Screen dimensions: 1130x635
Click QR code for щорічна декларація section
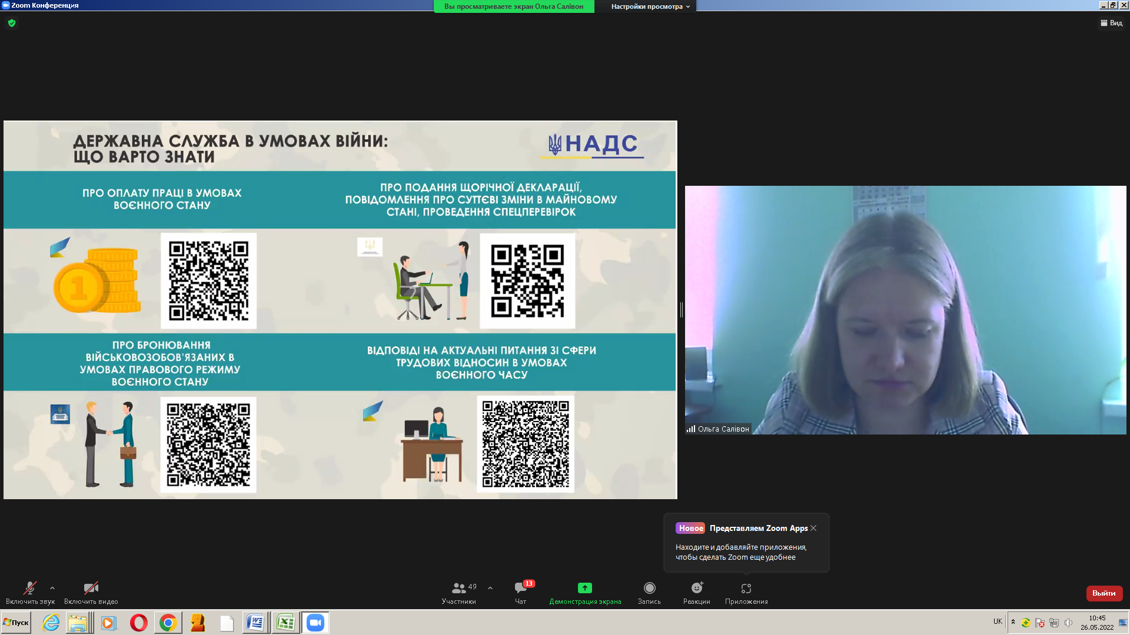pyautogui.click(x=527, y=280)
